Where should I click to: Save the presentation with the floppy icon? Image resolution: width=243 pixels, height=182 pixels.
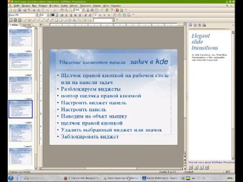coord(19,10)
